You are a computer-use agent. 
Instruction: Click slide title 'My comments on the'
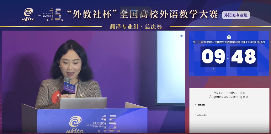[229, 93]
